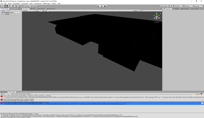The width and height of the screenshot is (204, 118).
Task: Start Play mode
Action: click(98, 6)
